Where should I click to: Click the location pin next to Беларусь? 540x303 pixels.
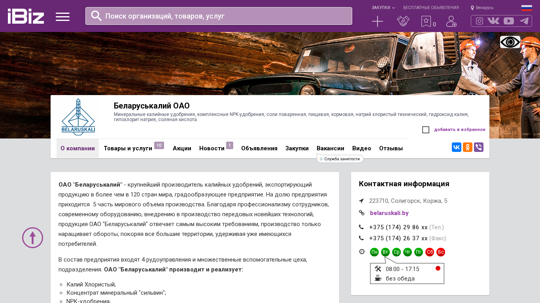point(472,7)
